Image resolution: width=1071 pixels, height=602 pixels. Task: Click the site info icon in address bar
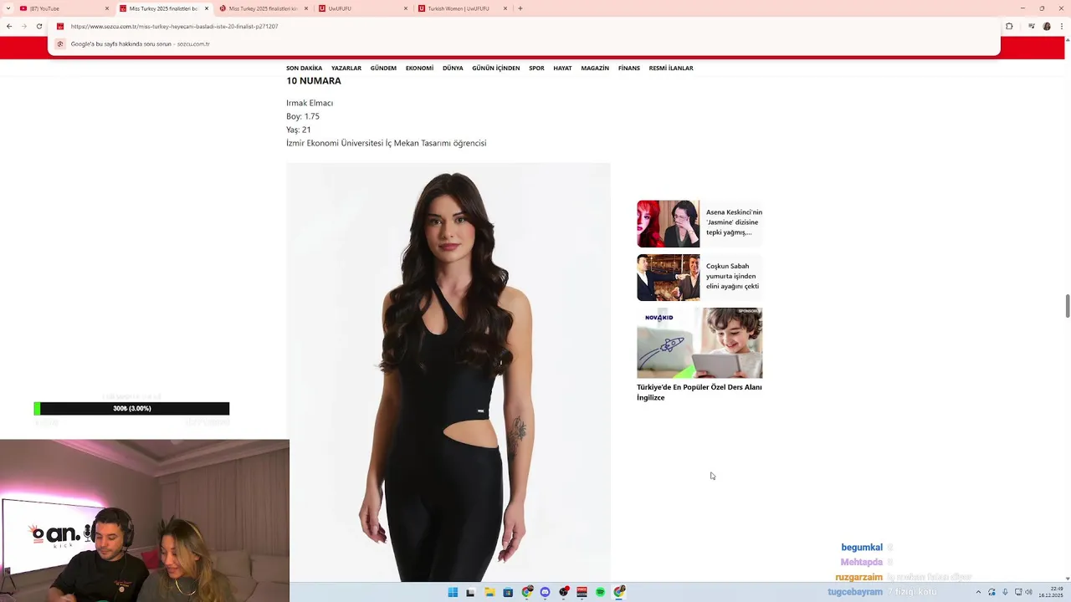[60, 26]
